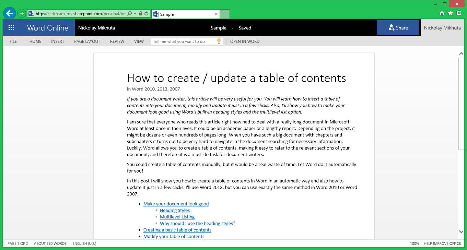The image size is (467, 250).
Task: Switch to the INSERT ribbon tab
Action: pyautogui.click(x=58, y=41)
